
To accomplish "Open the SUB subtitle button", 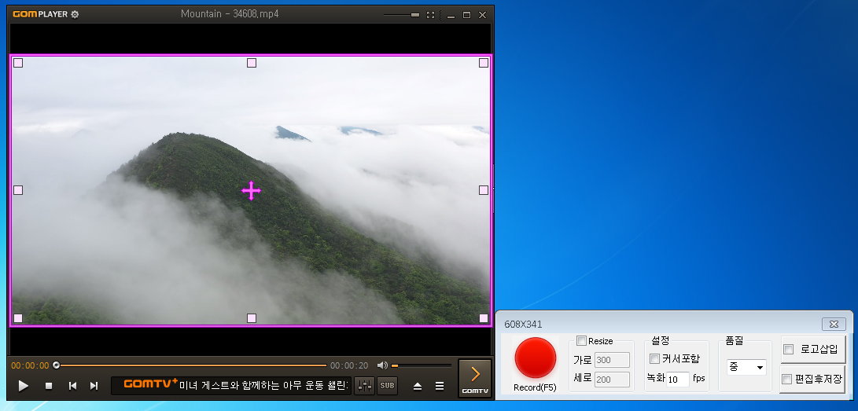I will [387, 385].
